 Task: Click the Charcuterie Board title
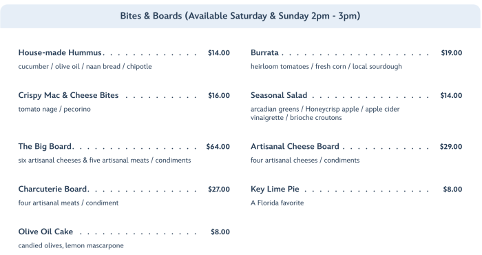click(52, 189)
